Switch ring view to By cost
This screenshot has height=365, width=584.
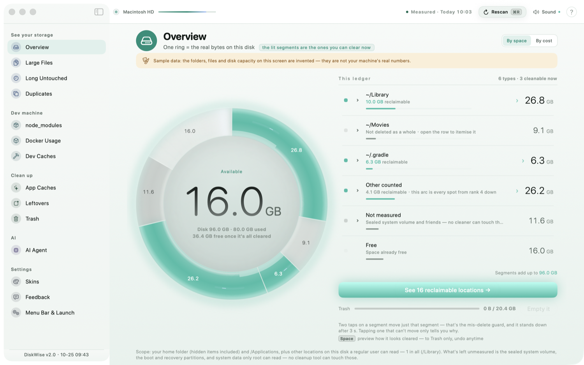(544, 41)
